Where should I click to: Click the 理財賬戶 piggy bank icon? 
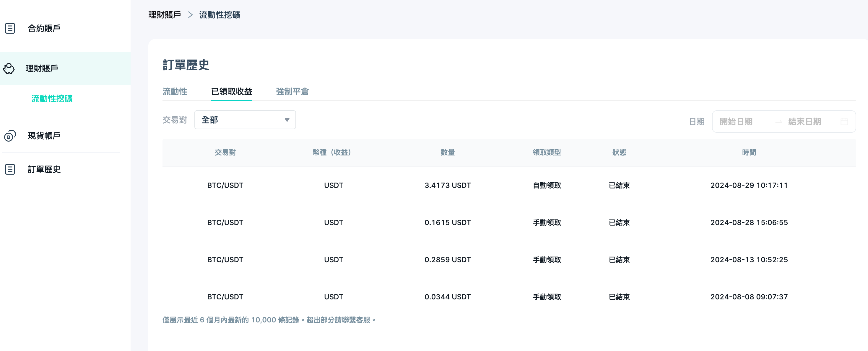tap(9, 68)
